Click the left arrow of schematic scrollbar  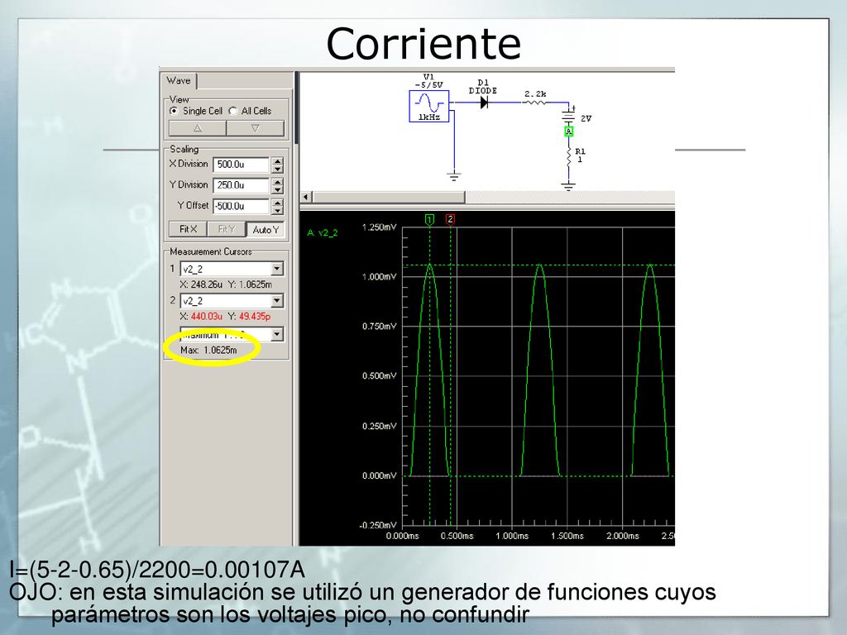click(x=306, y=197)
